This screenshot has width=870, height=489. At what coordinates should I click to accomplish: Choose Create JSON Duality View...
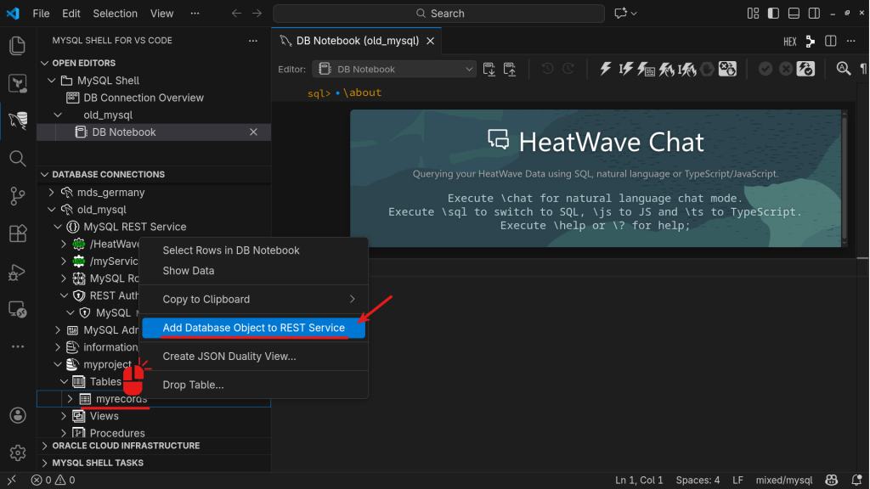pyautogui.click(x=253, y=357)
